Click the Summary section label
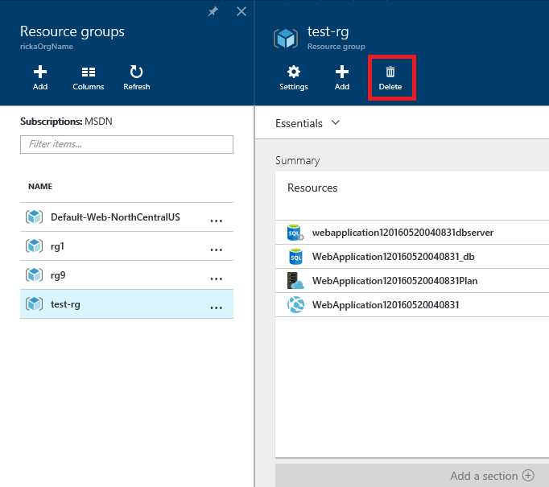Screen dimensions: 549x487 pos(297,161)
